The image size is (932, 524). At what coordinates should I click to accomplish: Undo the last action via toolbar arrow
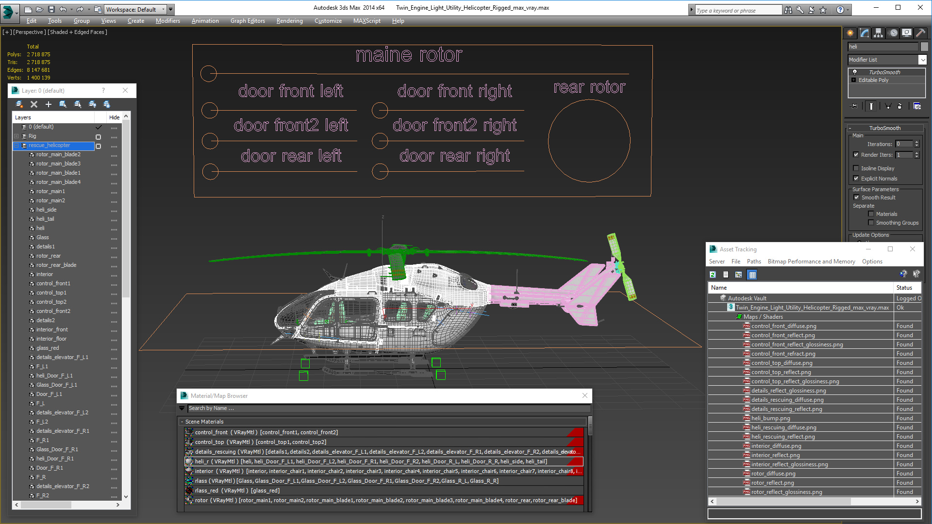[63, 9]
